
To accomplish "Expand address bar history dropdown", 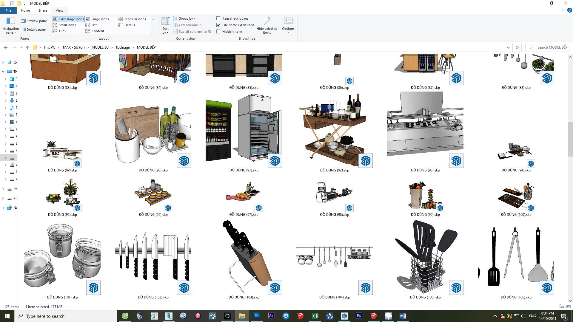I will (x=508, y=47).
